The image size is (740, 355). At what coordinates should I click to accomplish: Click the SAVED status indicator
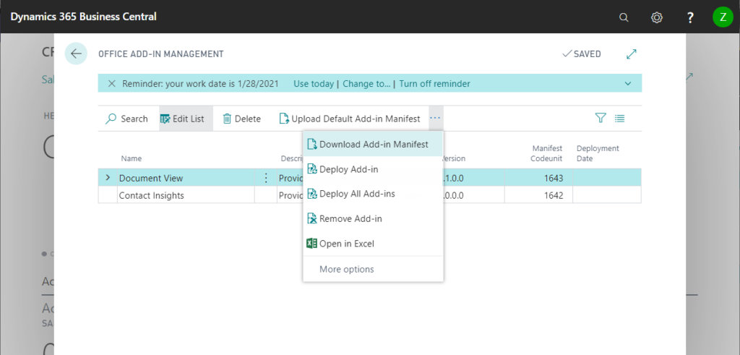click(582, 54)
